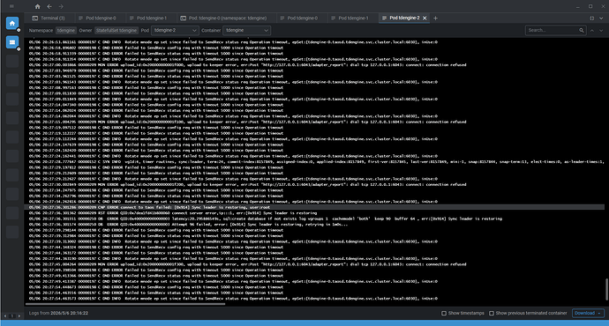
Task: Switch to the Terminal (3) tab
Action: point(49,18)
